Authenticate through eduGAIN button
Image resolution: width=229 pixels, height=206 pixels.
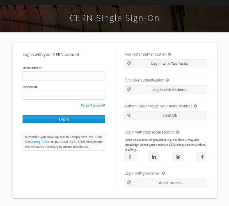click(166, 115)
